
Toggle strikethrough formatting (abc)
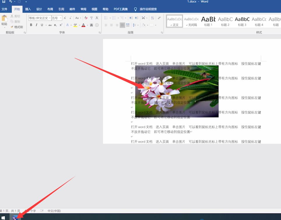click(50, 25)
